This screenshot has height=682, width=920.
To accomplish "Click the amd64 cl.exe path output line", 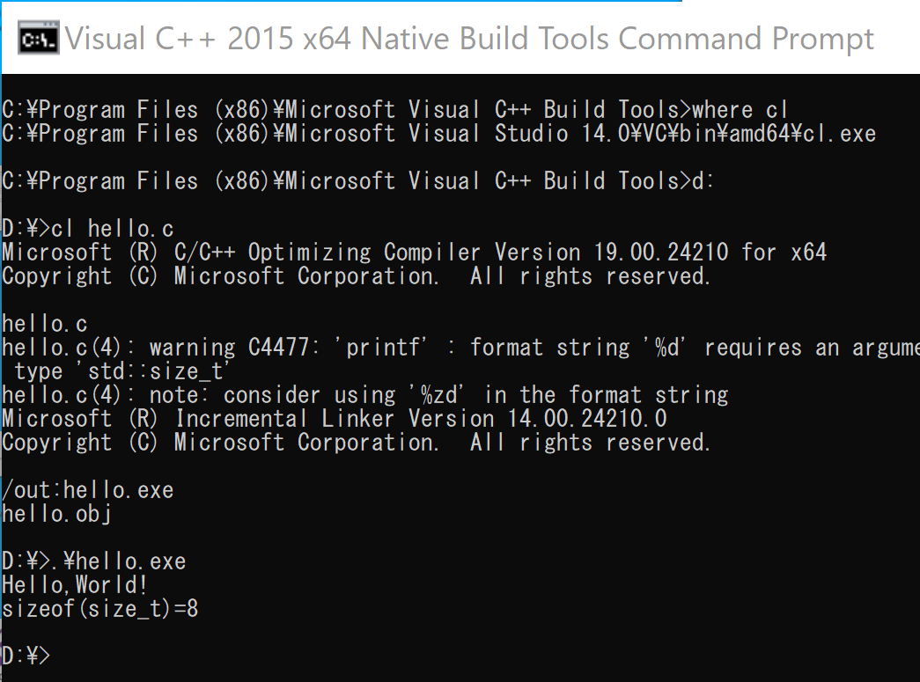I will coord(438,134).
